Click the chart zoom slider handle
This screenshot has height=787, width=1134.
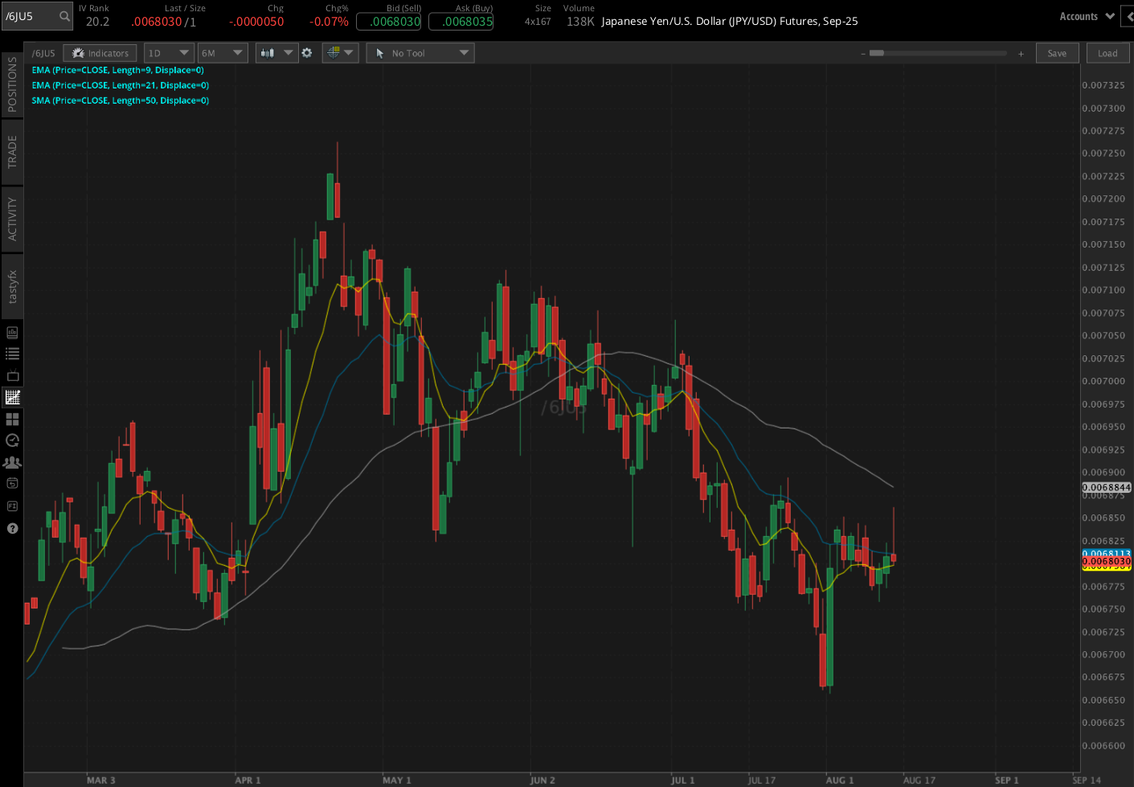click(877, 53)
